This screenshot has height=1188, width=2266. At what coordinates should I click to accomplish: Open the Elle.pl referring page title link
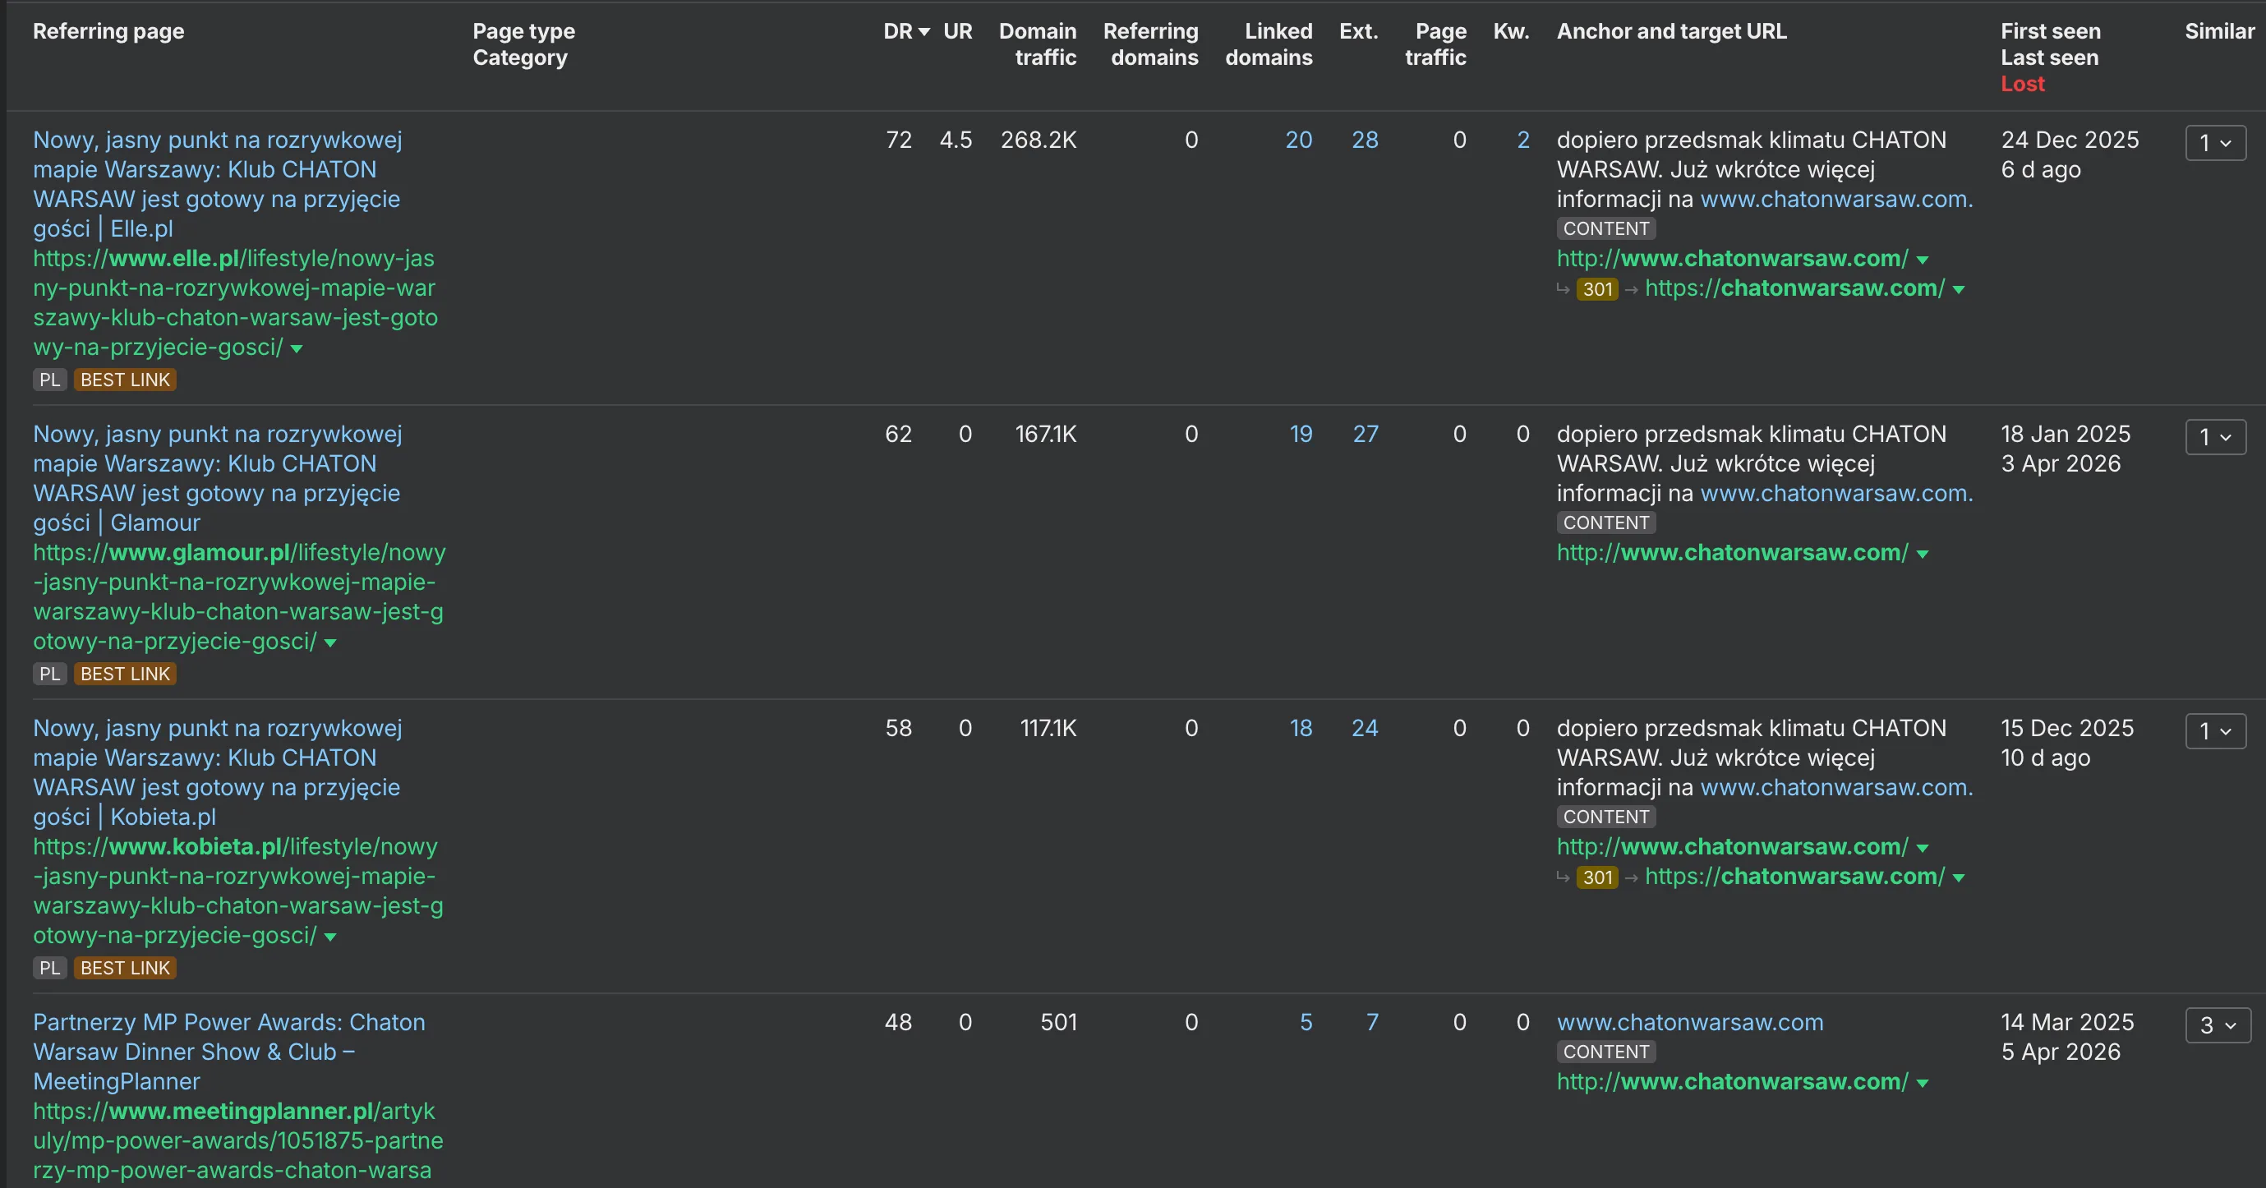coord(217,184)
